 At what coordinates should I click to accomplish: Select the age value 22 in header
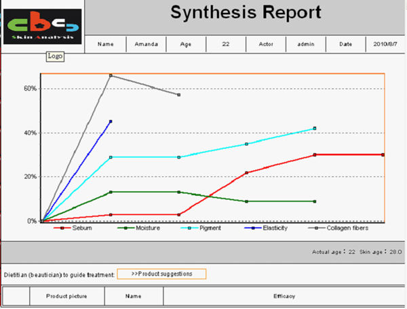[x=226, y=44]
